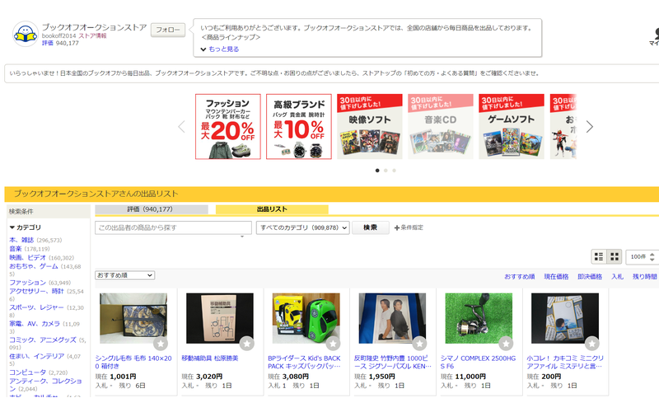Image resolution: width=659 pixels, height=412 pixels.
Task: Open the 音楽CD price-down banner
Action: coord(441,127)
